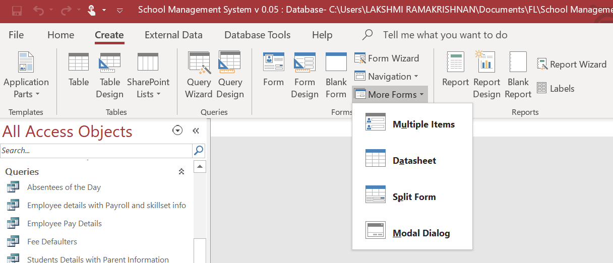Image resolution: width=613 pixels, height=263 pixels.
Task: Collapse the More Forms dropdown
Action: pos(390,95)
